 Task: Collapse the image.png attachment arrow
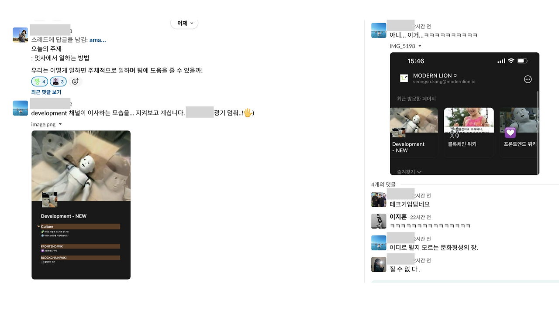click(60, 124)
